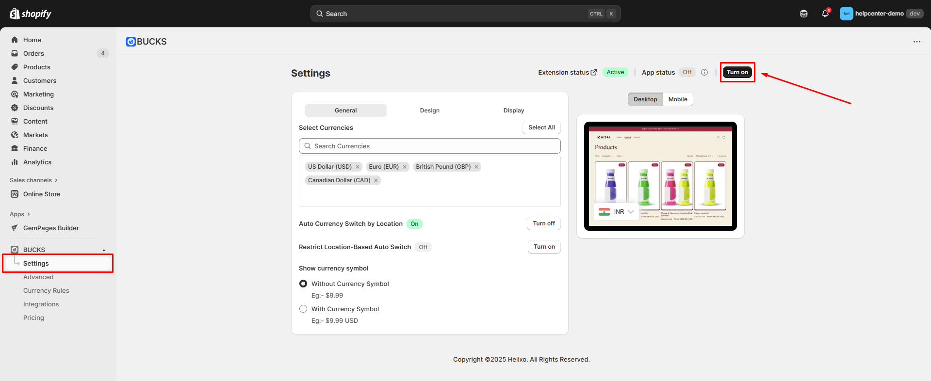Click the Search Currencies input field

tap(429, 146)
